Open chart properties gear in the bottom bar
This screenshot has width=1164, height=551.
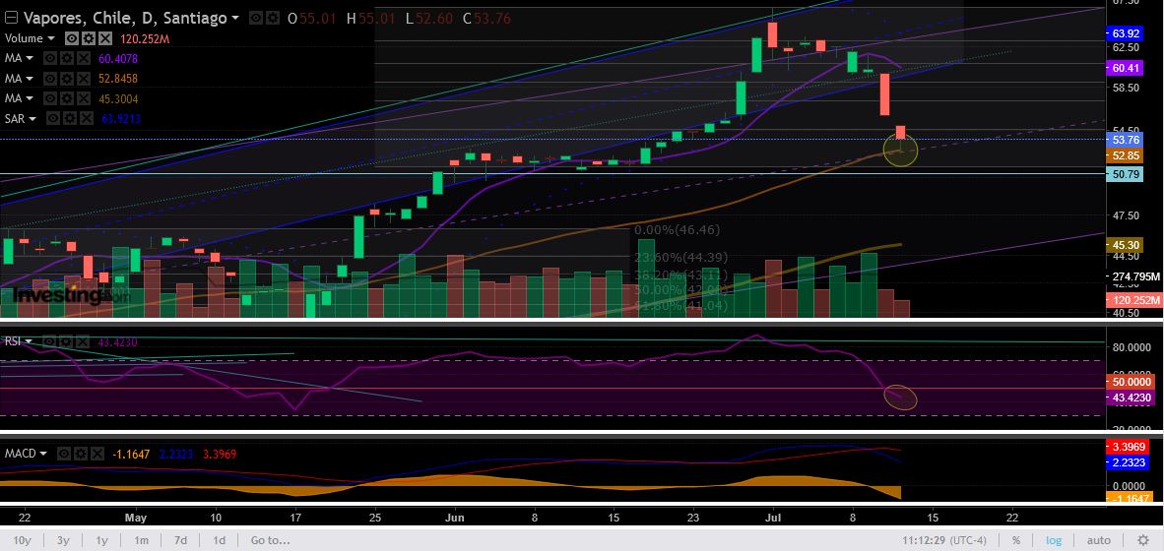coord(1143,540)
